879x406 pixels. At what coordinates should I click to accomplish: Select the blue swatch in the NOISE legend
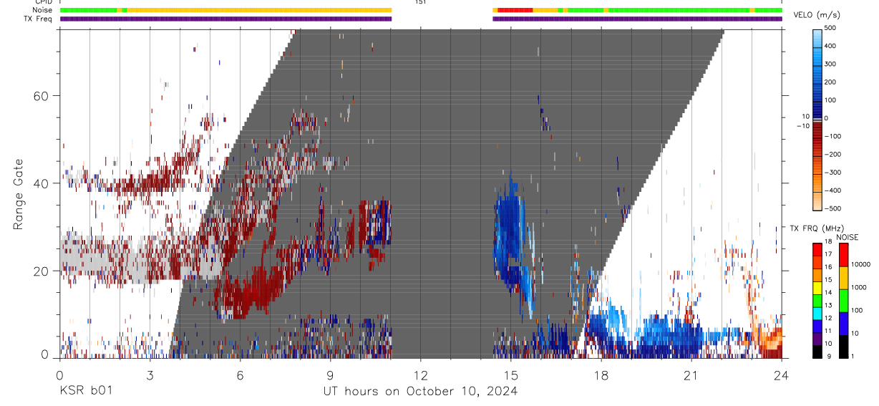(844, 323)
